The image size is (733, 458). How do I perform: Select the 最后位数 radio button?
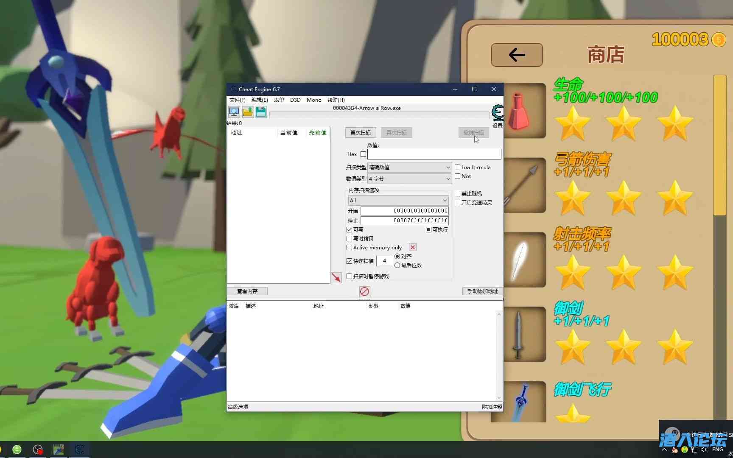[397, 265]
